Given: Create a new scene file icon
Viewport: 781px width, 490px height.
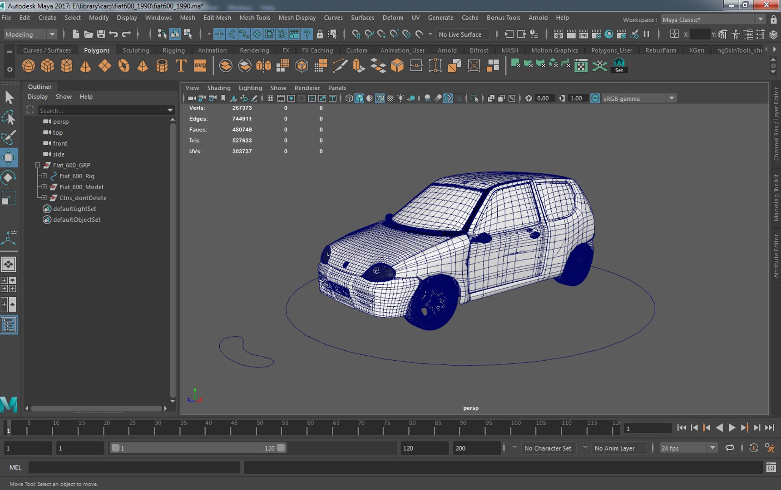Looking at the screenshot, I should (x=76, y=34).
